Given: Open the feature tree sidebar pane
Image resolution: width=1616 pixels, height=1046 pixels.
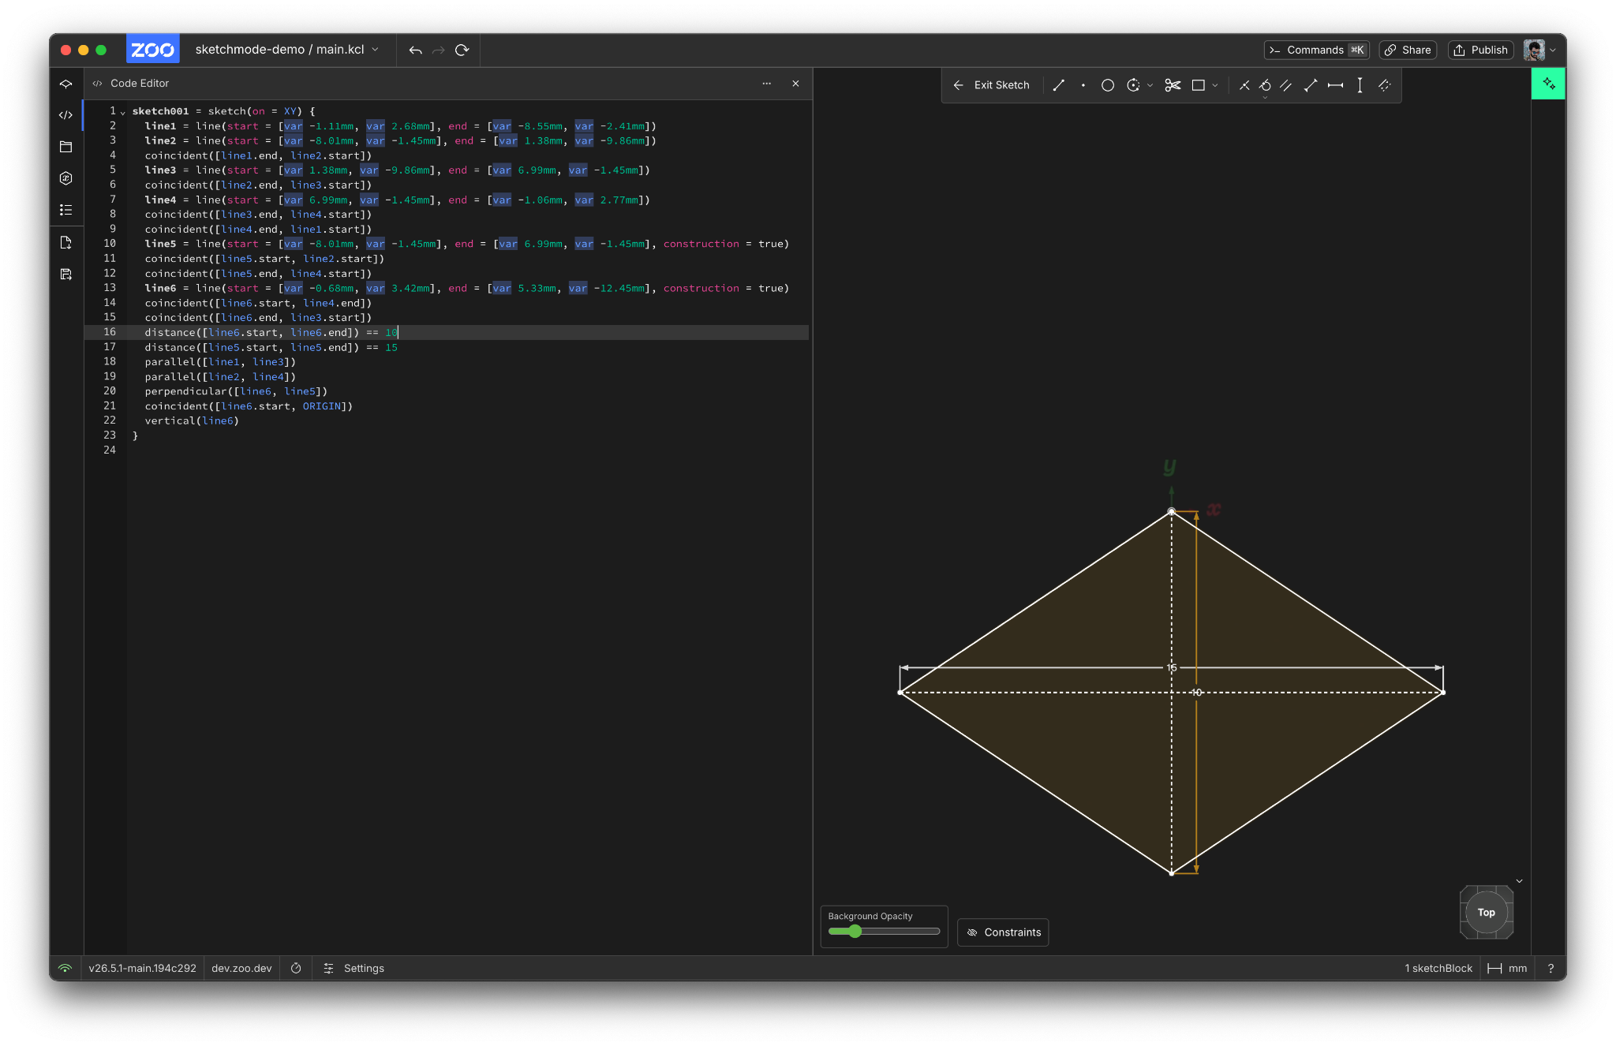Looking at the screenshot, I should point(66,84).
